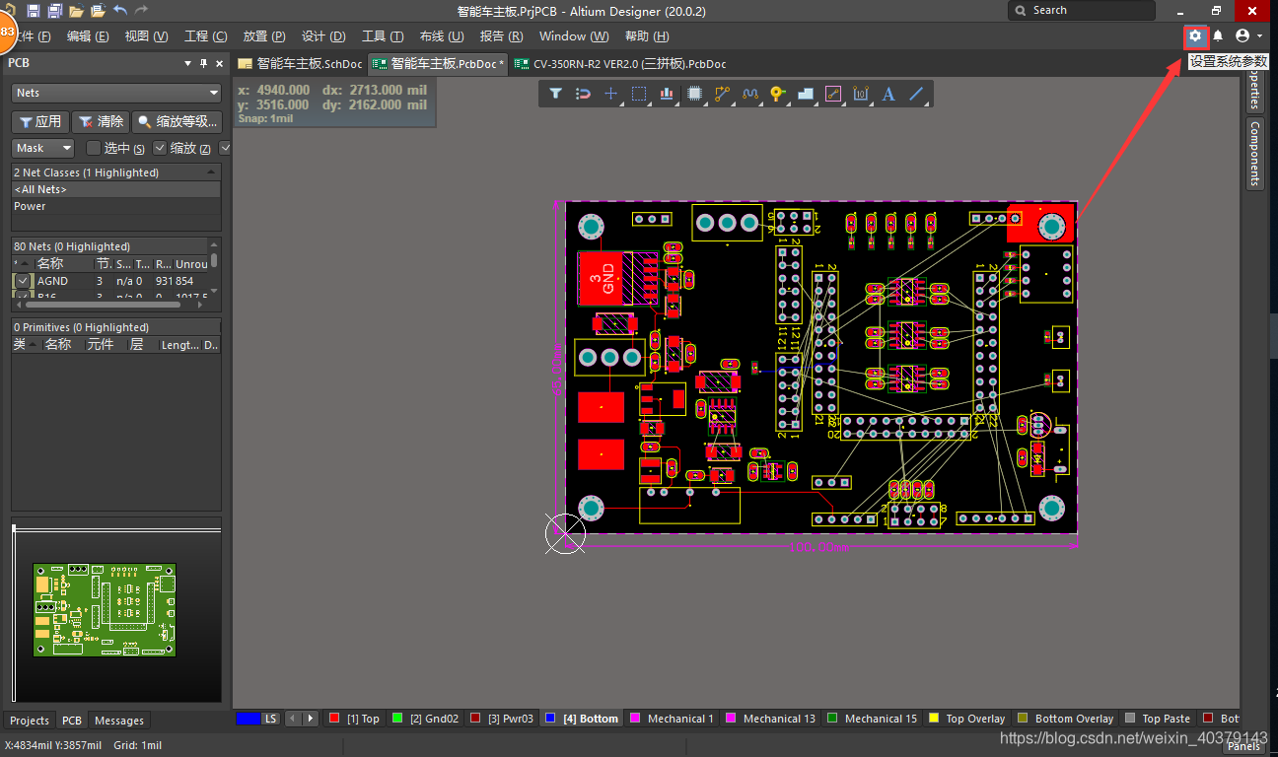Open the Nets mode dropdown

116,93
